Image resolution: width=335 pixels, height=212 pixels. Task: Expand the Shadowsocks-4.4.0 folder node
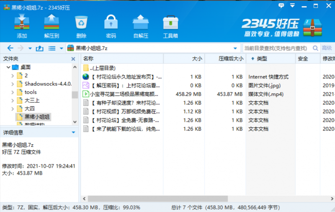click(13, 84)
